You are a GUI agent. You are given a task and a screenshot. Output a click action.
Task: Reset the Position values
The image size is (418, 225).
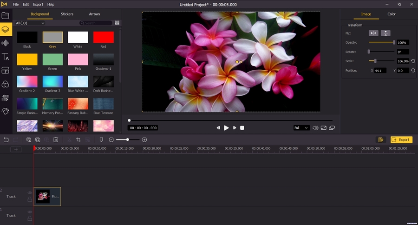pos(413,71)
